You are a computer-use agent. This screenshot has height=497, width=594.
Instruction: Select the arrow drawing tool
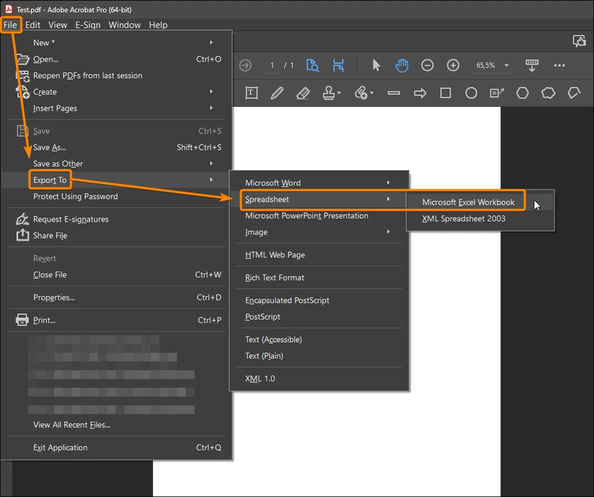(x=420, y=93)
